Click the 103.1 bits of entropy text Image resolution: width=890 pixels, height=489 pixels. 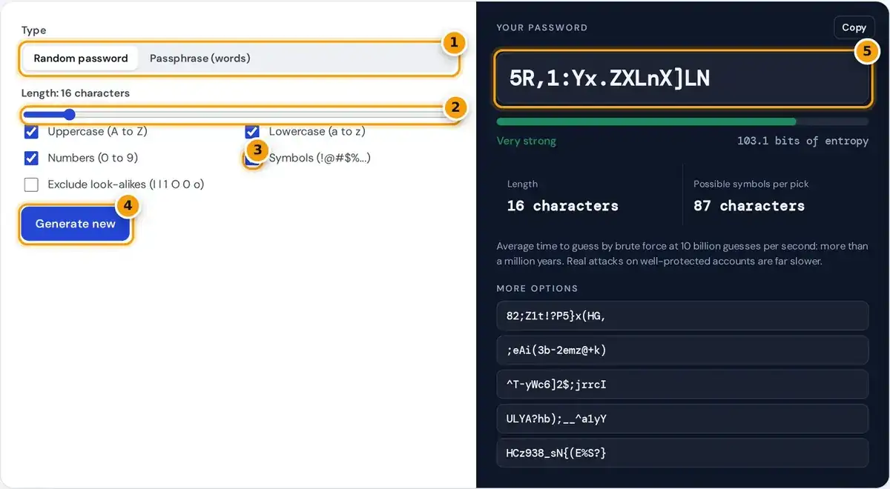tap(802, 141)
